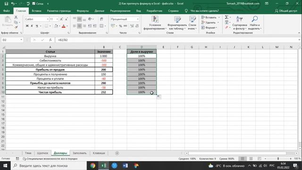302x170 pixels.
Task: Click the AutoSum sigma icon
Action: click(226, 17)
